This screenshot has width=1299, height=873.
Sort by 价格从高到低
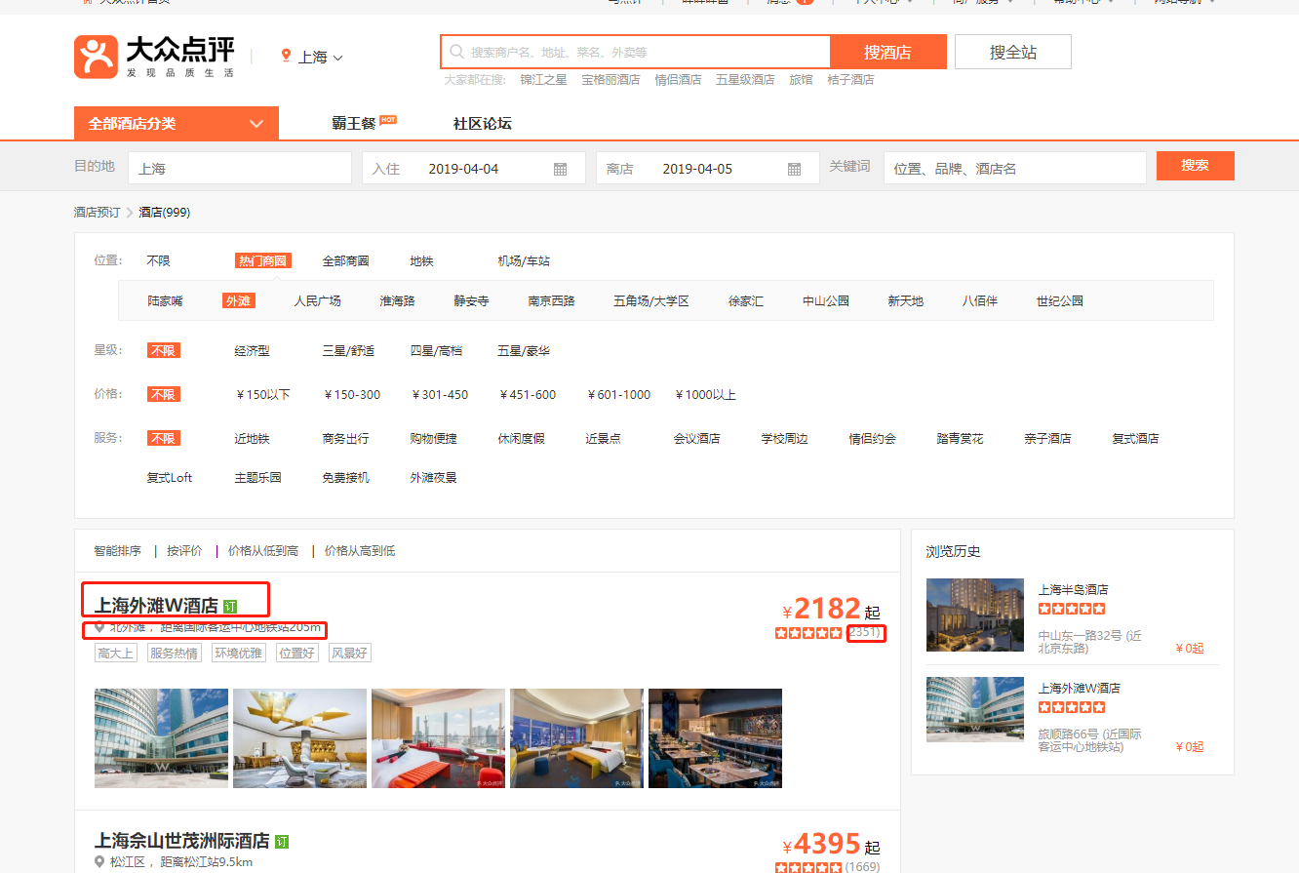(x=360, y=550)
